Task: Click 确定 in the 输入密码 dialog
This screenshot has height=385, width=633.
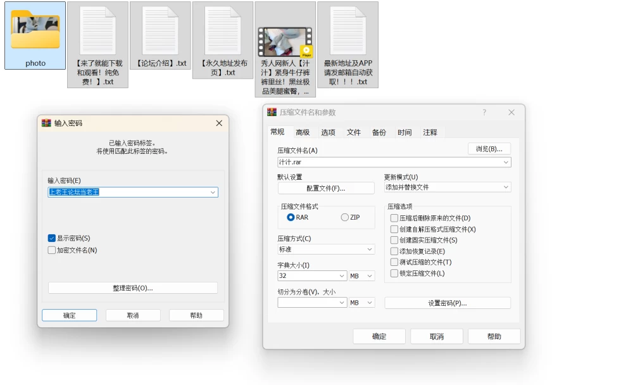Action: tap(70, 315)
